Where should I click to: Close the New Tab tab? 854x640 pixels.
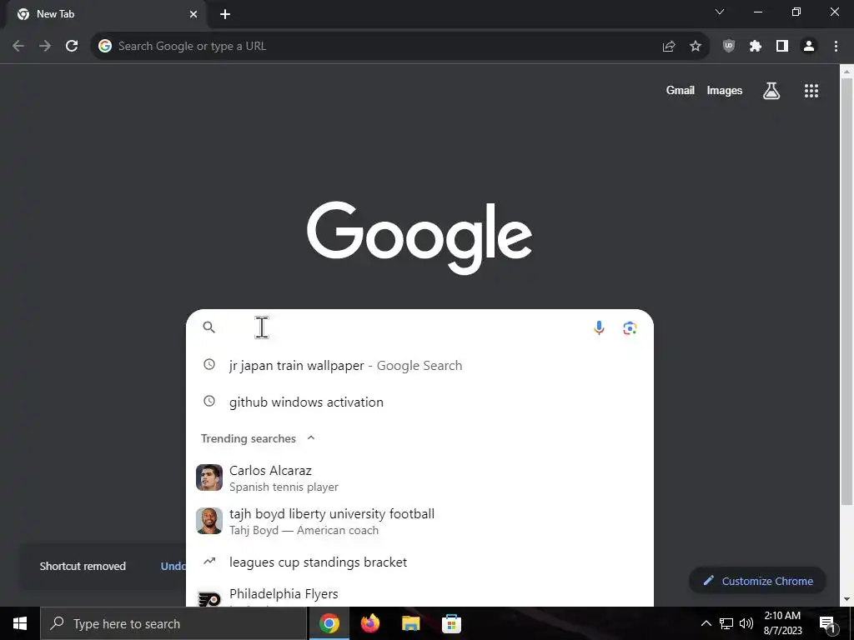point(193,14)
